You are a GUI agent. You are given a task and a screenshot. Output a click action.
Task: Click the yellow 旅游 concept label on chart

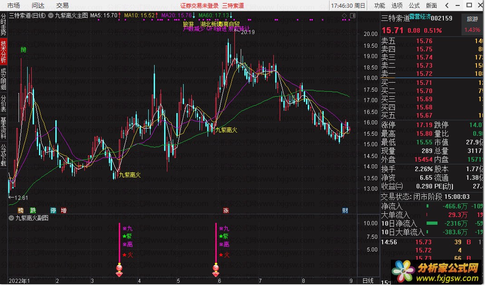click(188, 24)
